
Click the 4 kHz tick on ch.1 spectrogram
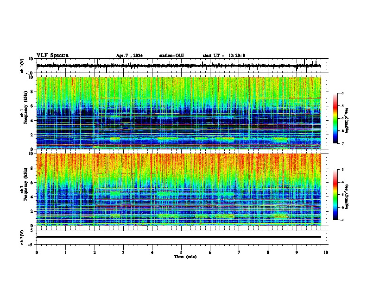click(x=32, y=121)
